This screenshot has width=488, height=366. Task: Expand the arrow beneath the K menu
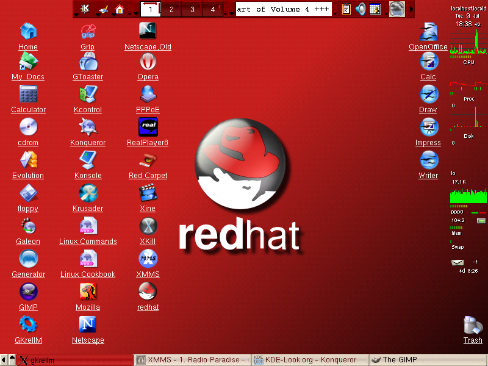pos(76,14)
